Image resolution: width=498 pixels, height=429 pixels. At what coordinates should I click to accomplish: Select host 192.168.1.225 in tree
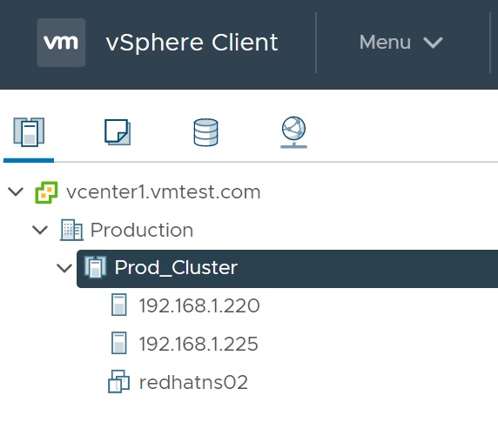click(199, 344)
